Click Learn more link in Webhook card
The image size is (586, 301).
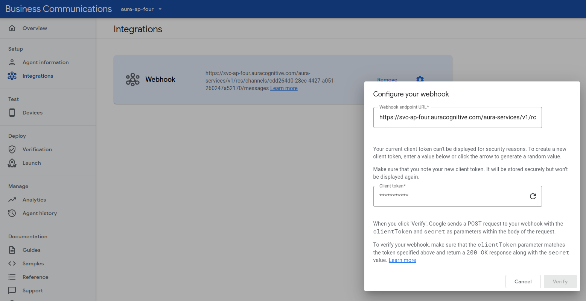[284, 88]
